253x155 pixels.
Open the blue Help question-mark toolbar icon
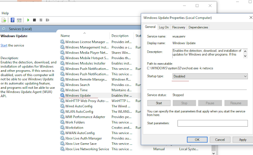[12, 20]
